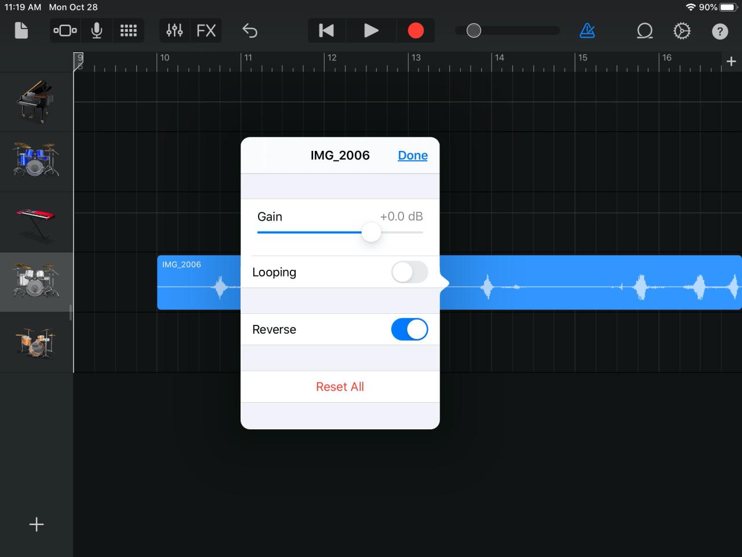
Task: Start playback with Play button
Action: (x=371, y=30)
